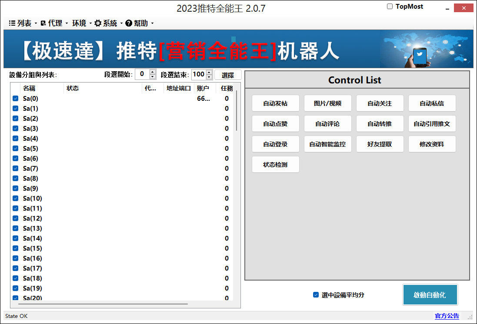Sort by the 账户 column header
The width and height of the screenshot is (477, 324).
(205, 88)
